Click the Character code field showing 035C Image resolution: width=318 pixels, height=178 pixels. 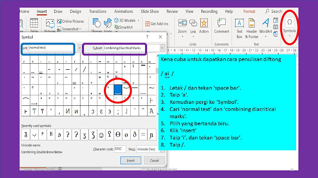(120, 149)
